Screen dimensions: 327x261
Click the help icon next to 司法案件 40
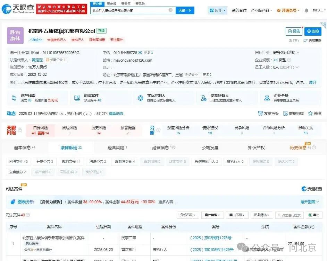(x=28, y=215)
